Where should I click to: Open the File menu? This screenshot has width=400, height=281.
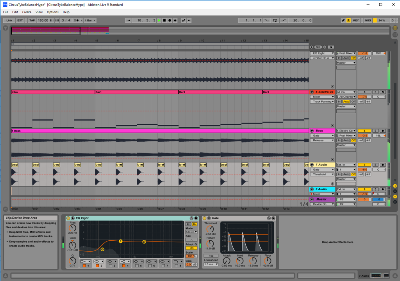(5, 12)
